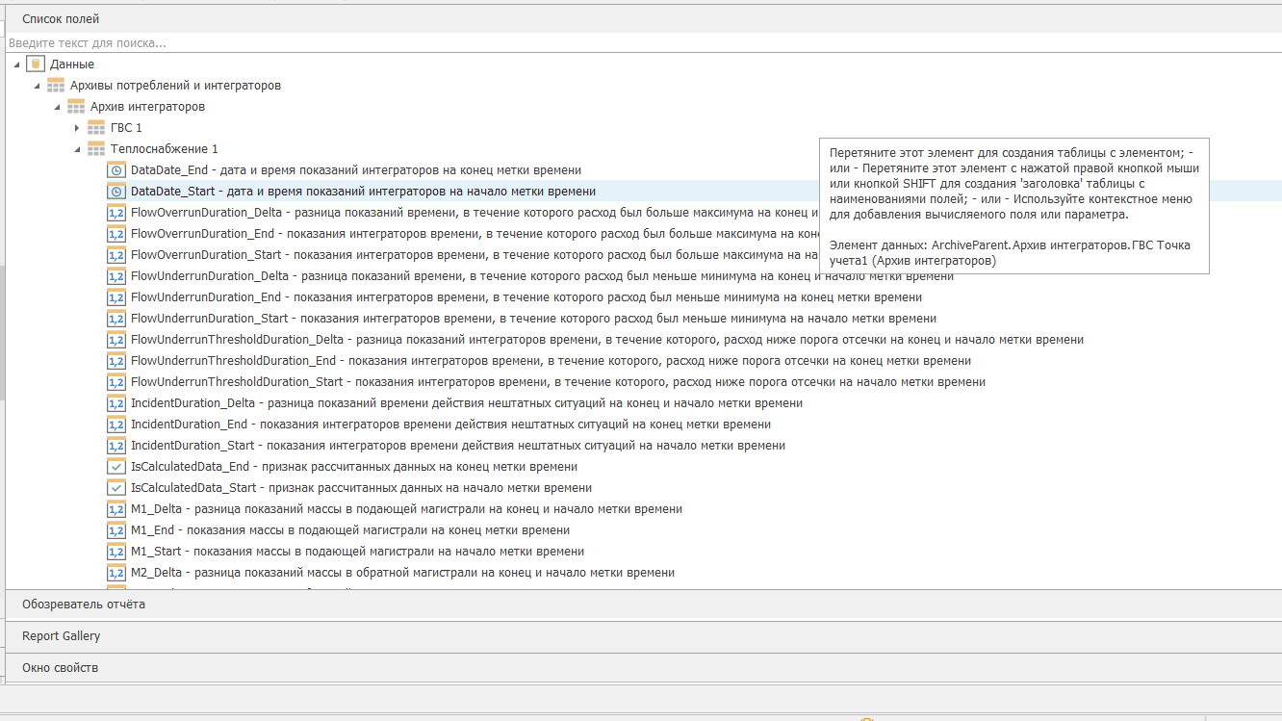Viewport: 1282px width, 721px height.
Task: Click checkmark icon of IsCalculatedData_Start
Action: click(x=116, y=487)
